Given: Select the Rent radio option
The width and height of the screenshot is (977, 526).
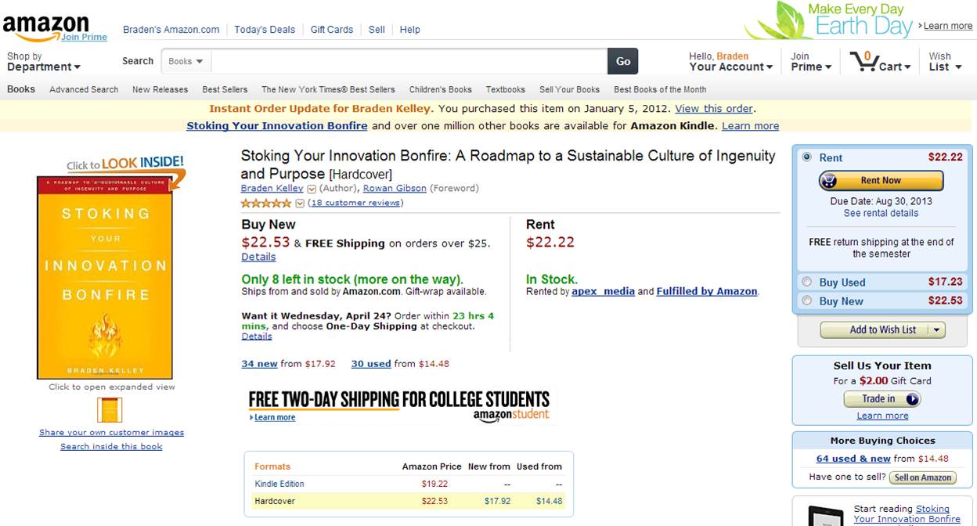Looking at the screenshot, I should click(x=807, y=157).
